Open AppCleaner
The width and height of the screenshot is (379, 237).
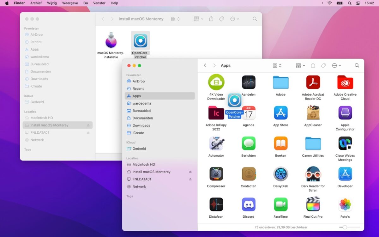[313, 113]
